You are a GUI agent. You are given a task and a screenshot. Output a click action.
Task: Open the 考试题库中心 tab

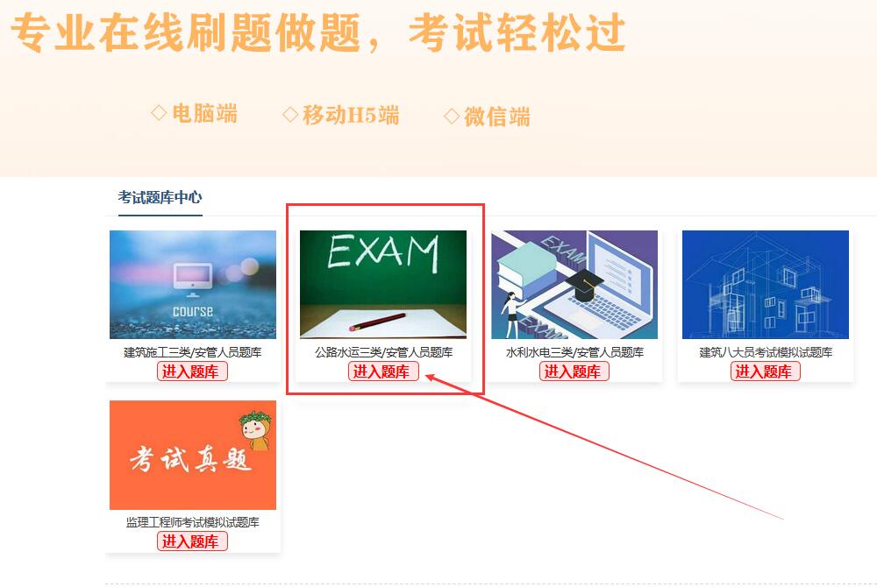[x=160, y=197]
